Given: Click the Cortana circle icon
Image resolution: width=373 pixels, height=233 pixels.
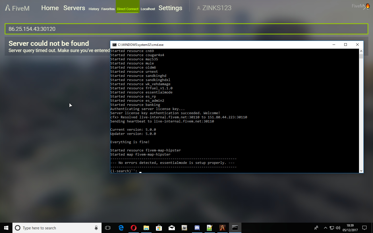Looking at the screenshot, I should [x=18, y=228].
